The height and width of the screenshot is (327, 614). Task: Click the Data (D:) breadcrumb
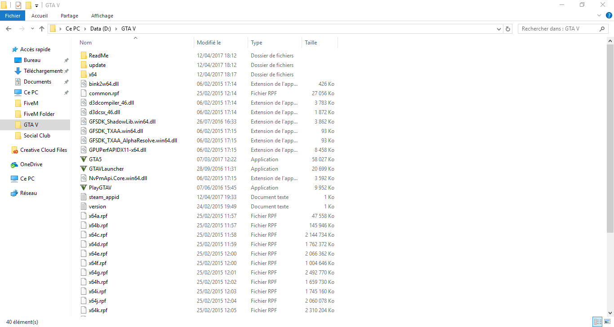click(x=100, y=29)
